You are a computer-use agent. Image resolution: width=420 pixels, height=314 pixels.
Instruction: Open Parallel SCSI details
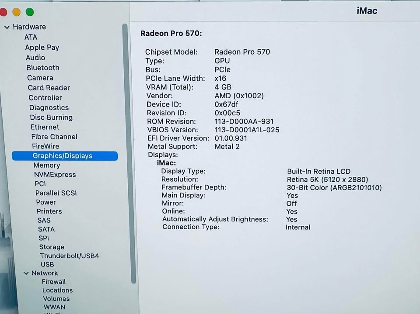pyautogui.click(x=56, y=193)
